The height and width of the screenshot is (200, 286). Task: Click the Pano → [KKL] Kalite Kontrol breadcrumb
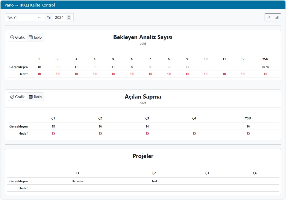point(30,5)
